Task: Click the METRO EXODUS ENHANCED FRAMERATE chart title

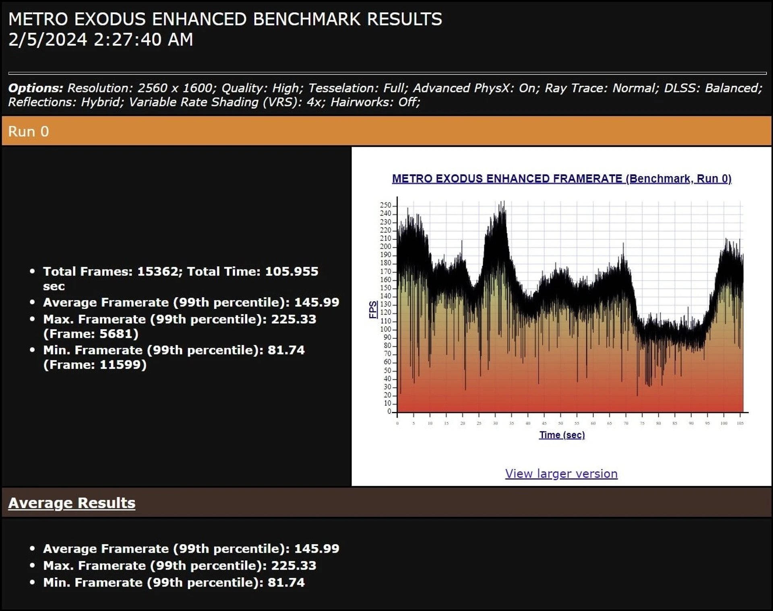Action: tap(562, 179)
